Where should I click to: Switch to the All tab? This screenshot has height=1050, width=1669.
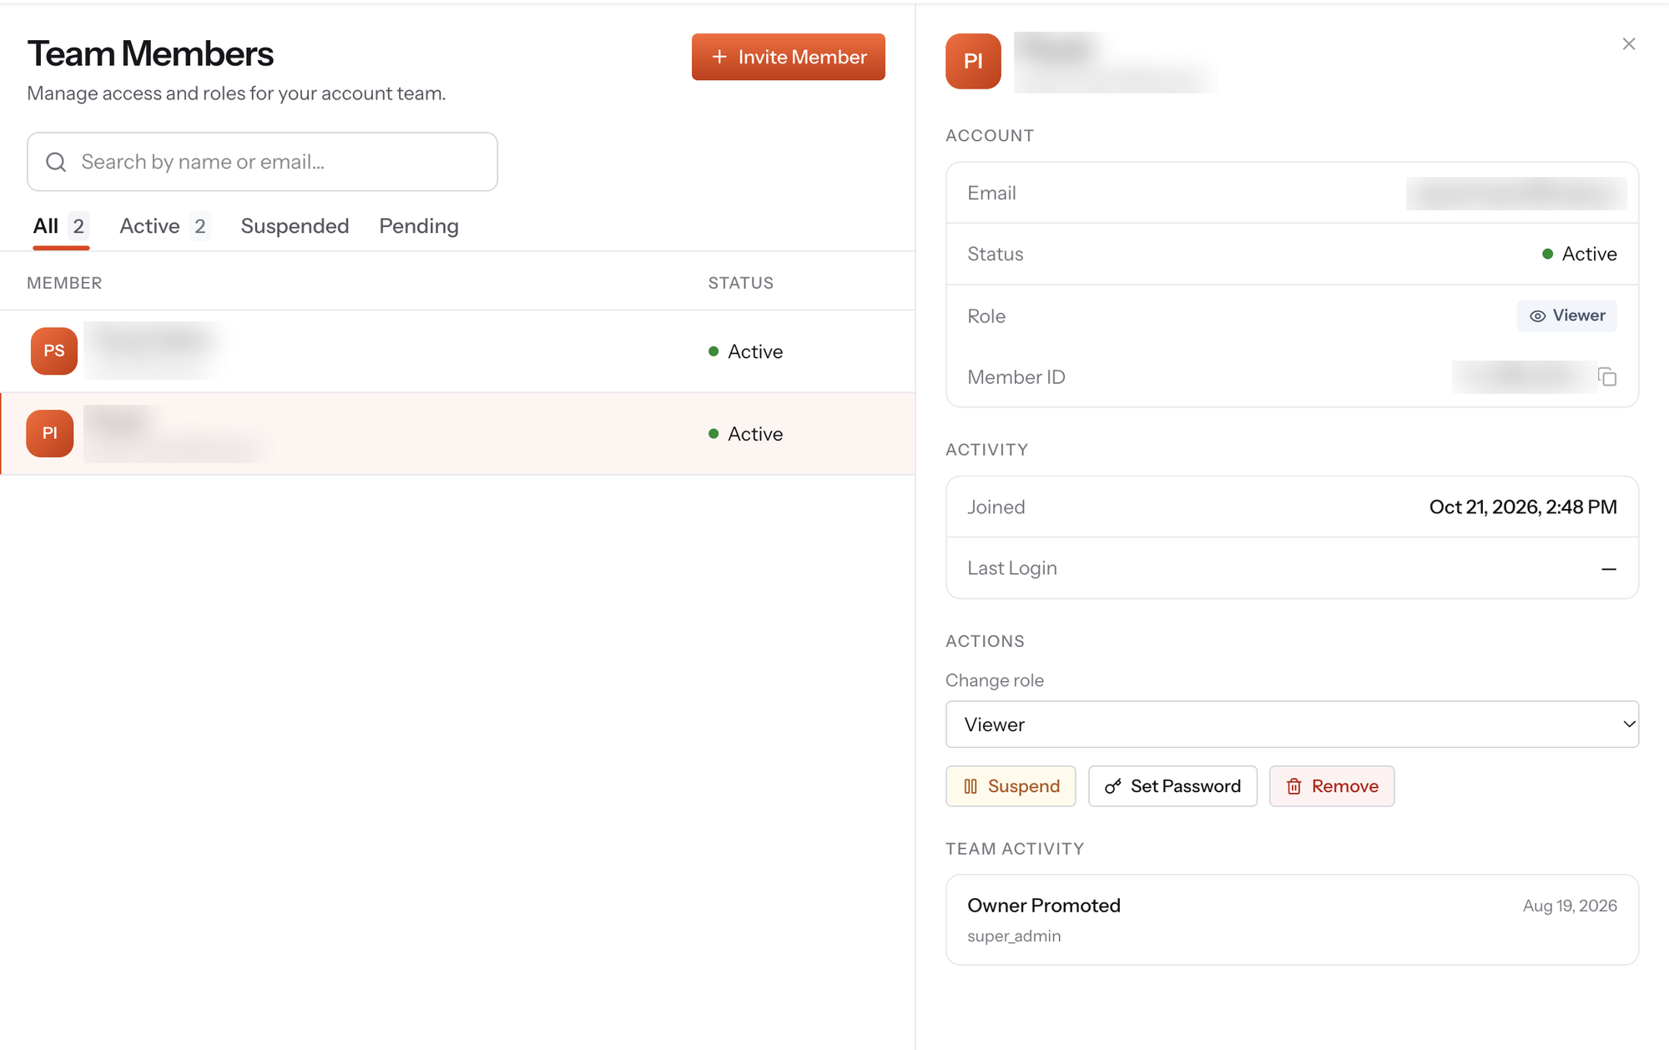pos(61,226)
